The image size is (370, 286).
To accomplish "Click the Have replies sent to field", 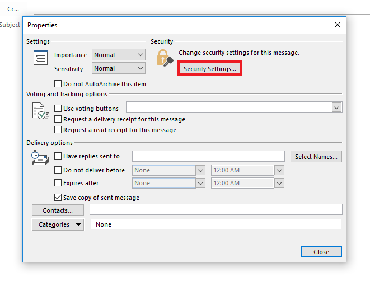I will [x=208, y=156].
